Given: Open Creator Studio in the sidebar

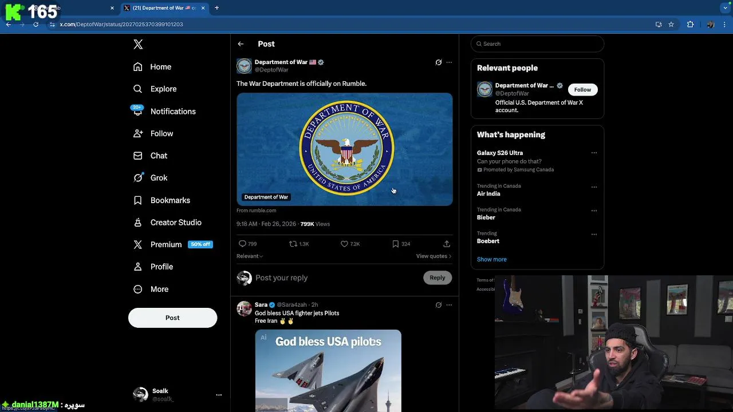Looking at the screenshot, I should click(167, 223).
